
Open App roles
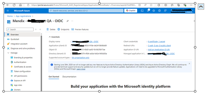click(18, 85)
